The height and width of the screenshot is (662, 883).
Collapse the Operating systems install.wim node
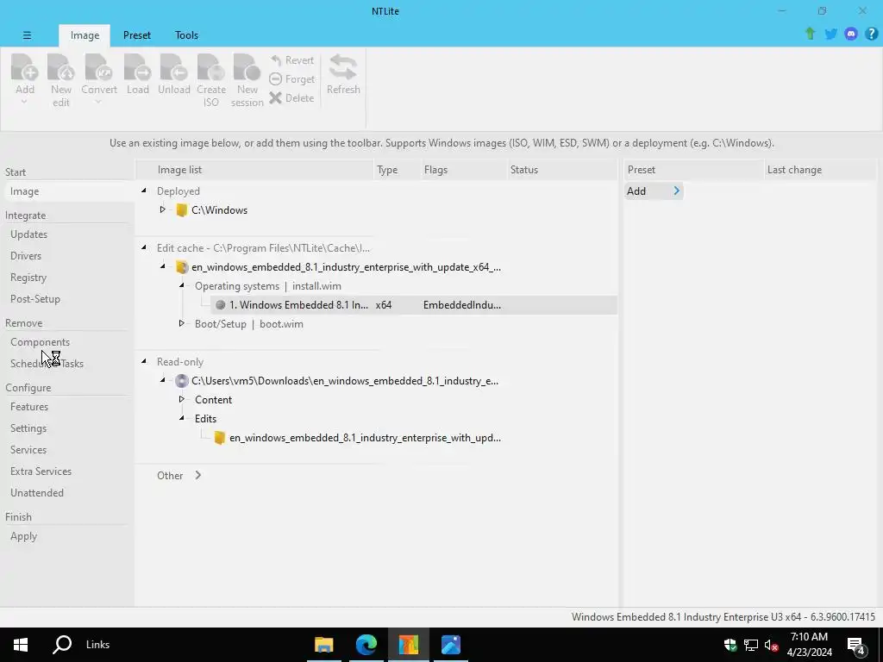click(181, 286)
